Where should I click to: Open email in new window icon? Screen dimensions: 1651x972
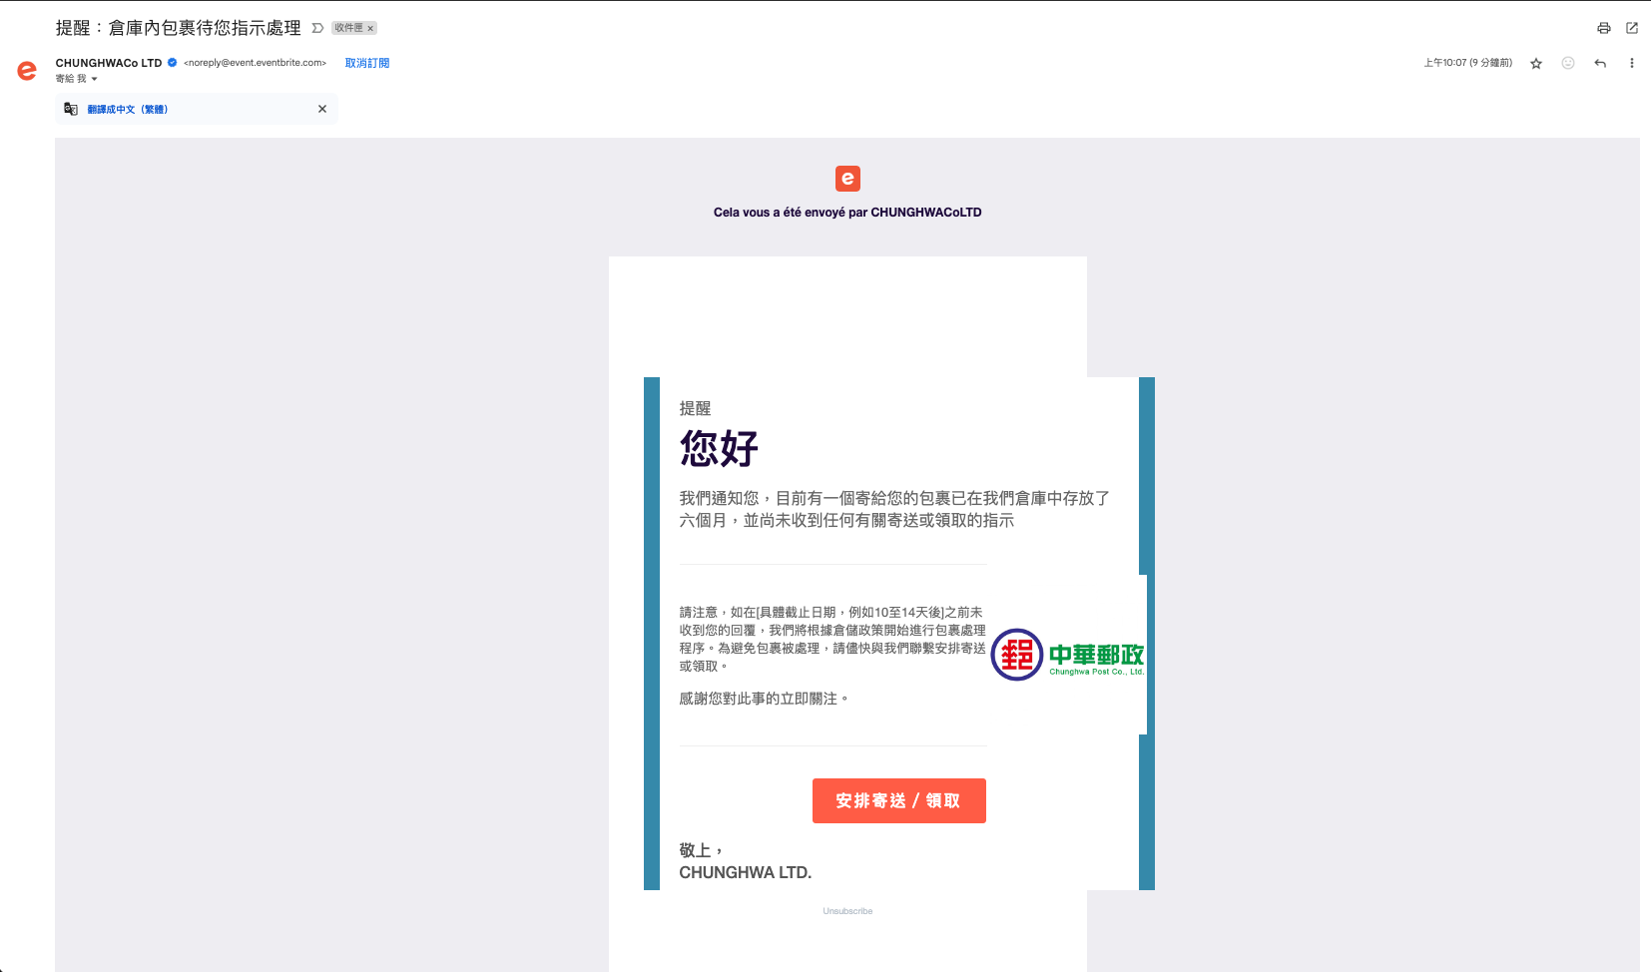click(1632, 28)
